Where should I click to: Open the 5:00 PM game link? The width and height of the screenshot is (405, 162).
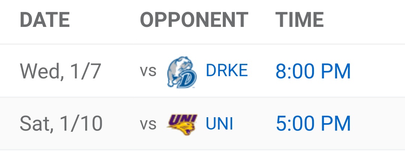pyautogui.click(x=313, y=124)
